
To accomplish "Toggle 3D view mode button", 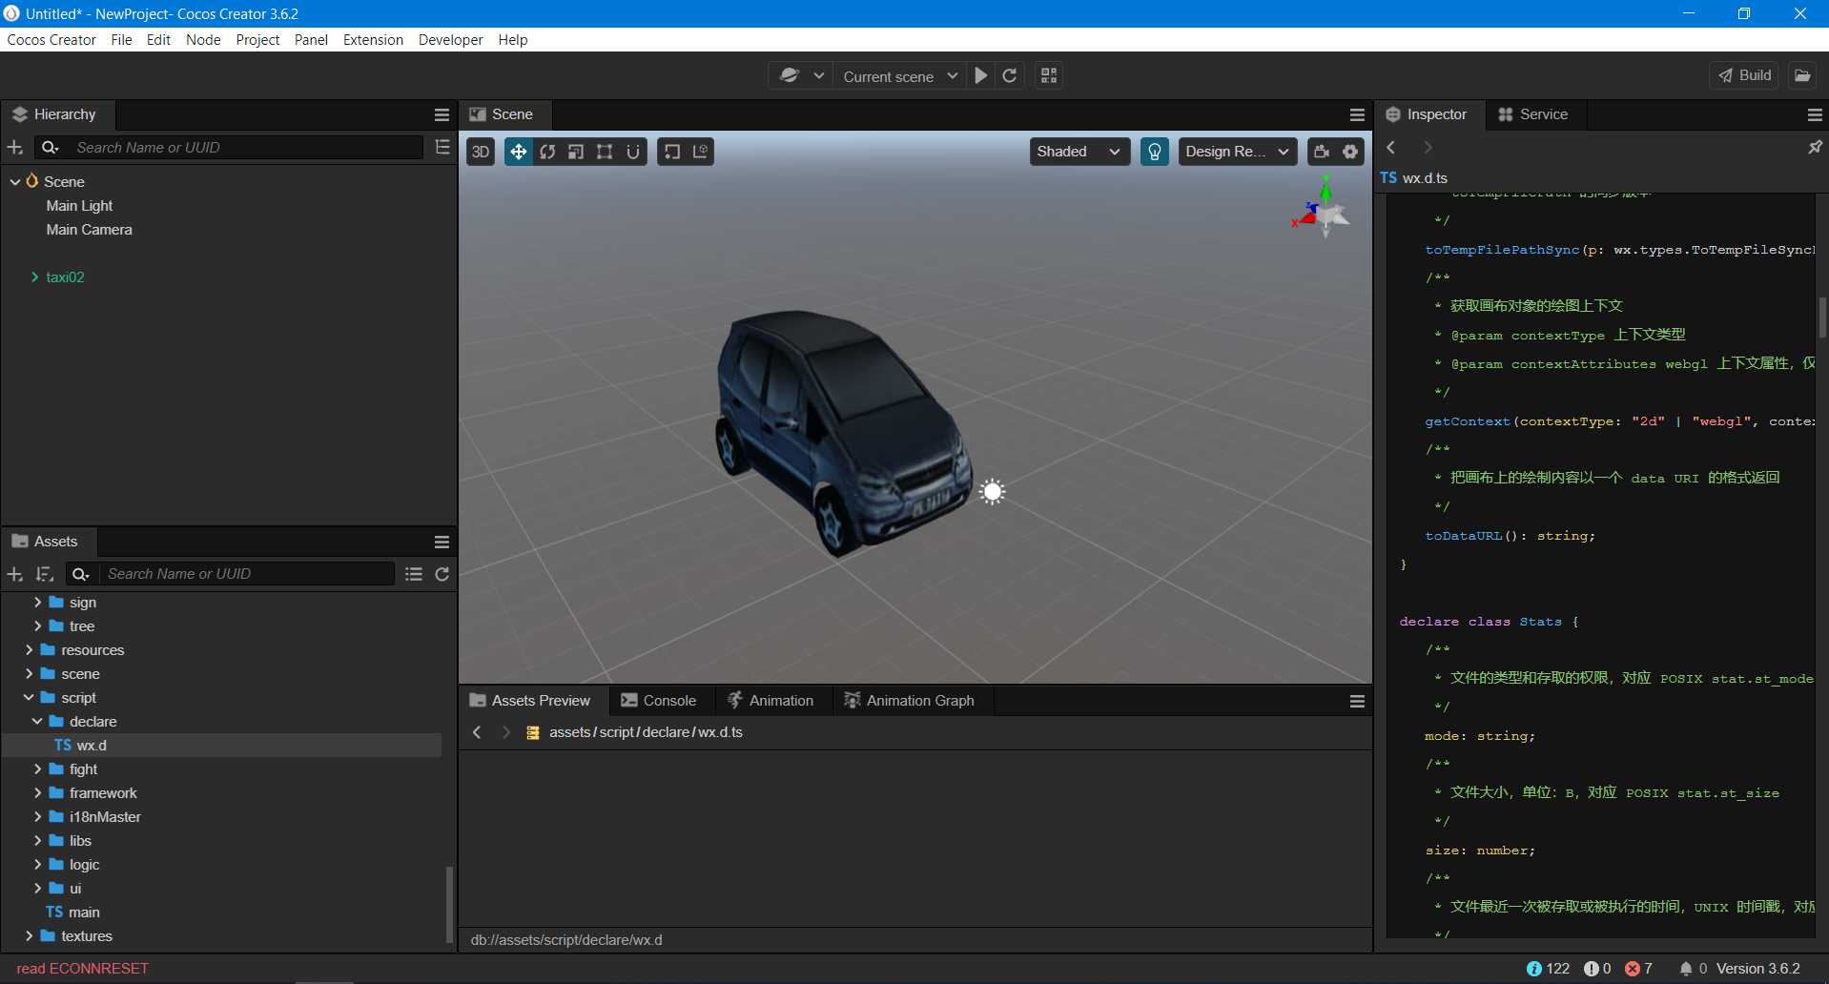I will pos(481,152).
